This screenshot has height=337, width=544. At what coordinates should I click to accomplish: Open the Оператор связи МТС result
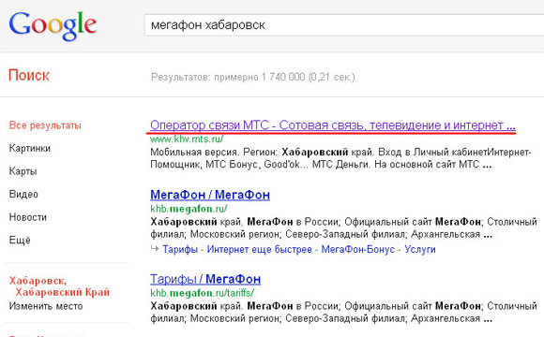pos(333,125)
